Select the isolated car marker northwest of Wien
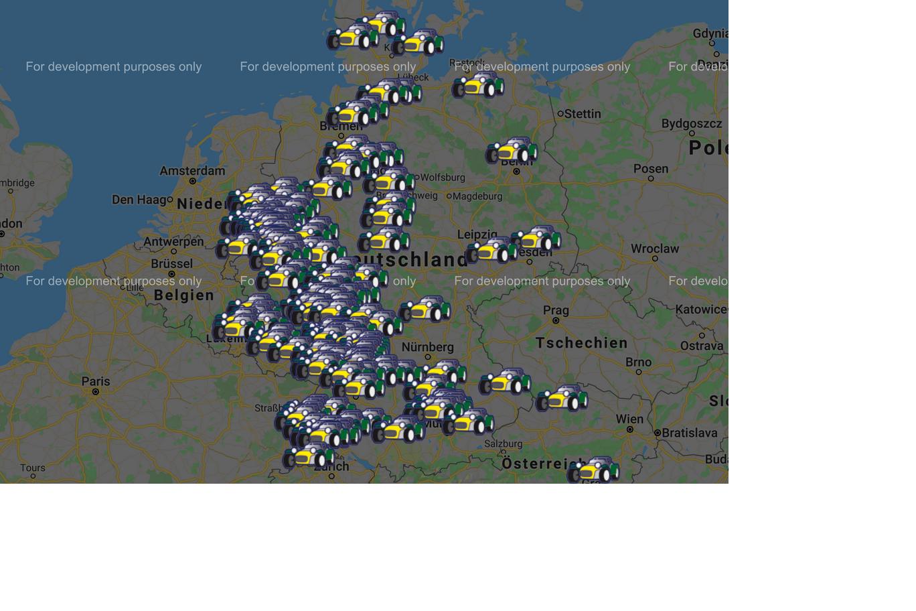The width and height of the screenshot is (916, 611). [x=562, y=398]
